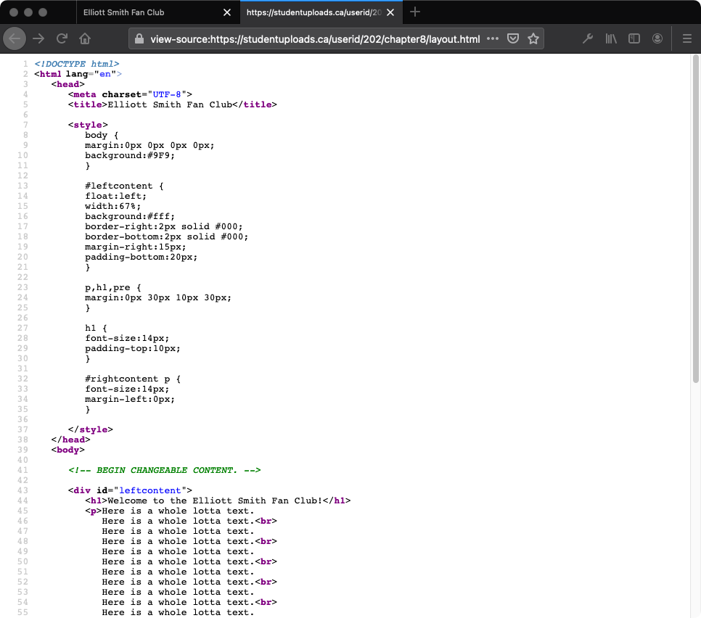Open the Library bookshelf icon
The image size is (701, 618).
click(611, 39)
